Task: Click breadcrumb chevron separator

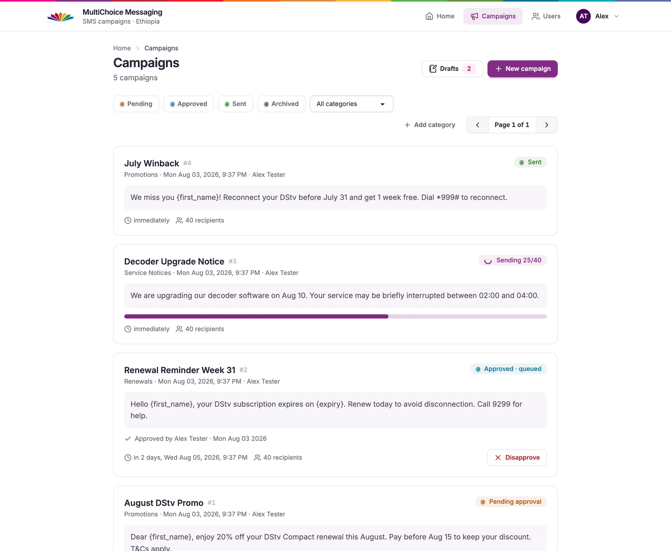Action: point(138,48)
